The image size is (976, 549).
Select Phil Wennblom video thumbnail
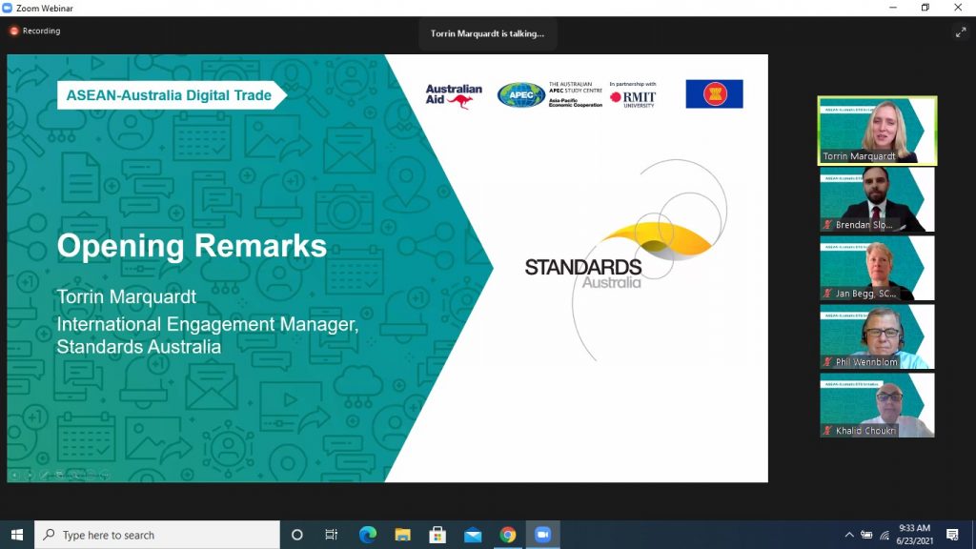point(877,336)
